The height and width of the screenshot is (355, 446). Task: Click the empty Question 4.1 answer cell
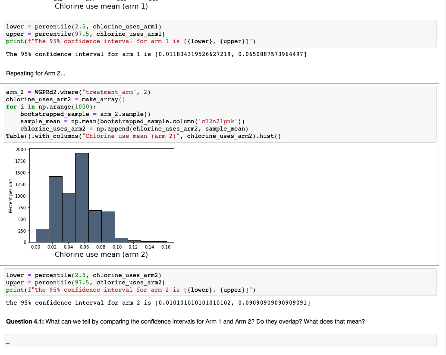pyautogui.click(x=220, y=340)
